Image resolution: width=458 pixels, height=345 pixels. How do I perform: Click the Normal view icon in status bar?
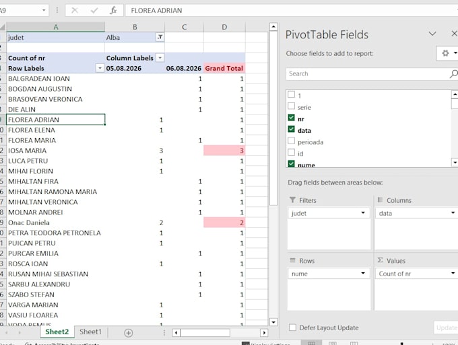click(x=311, y=343)
